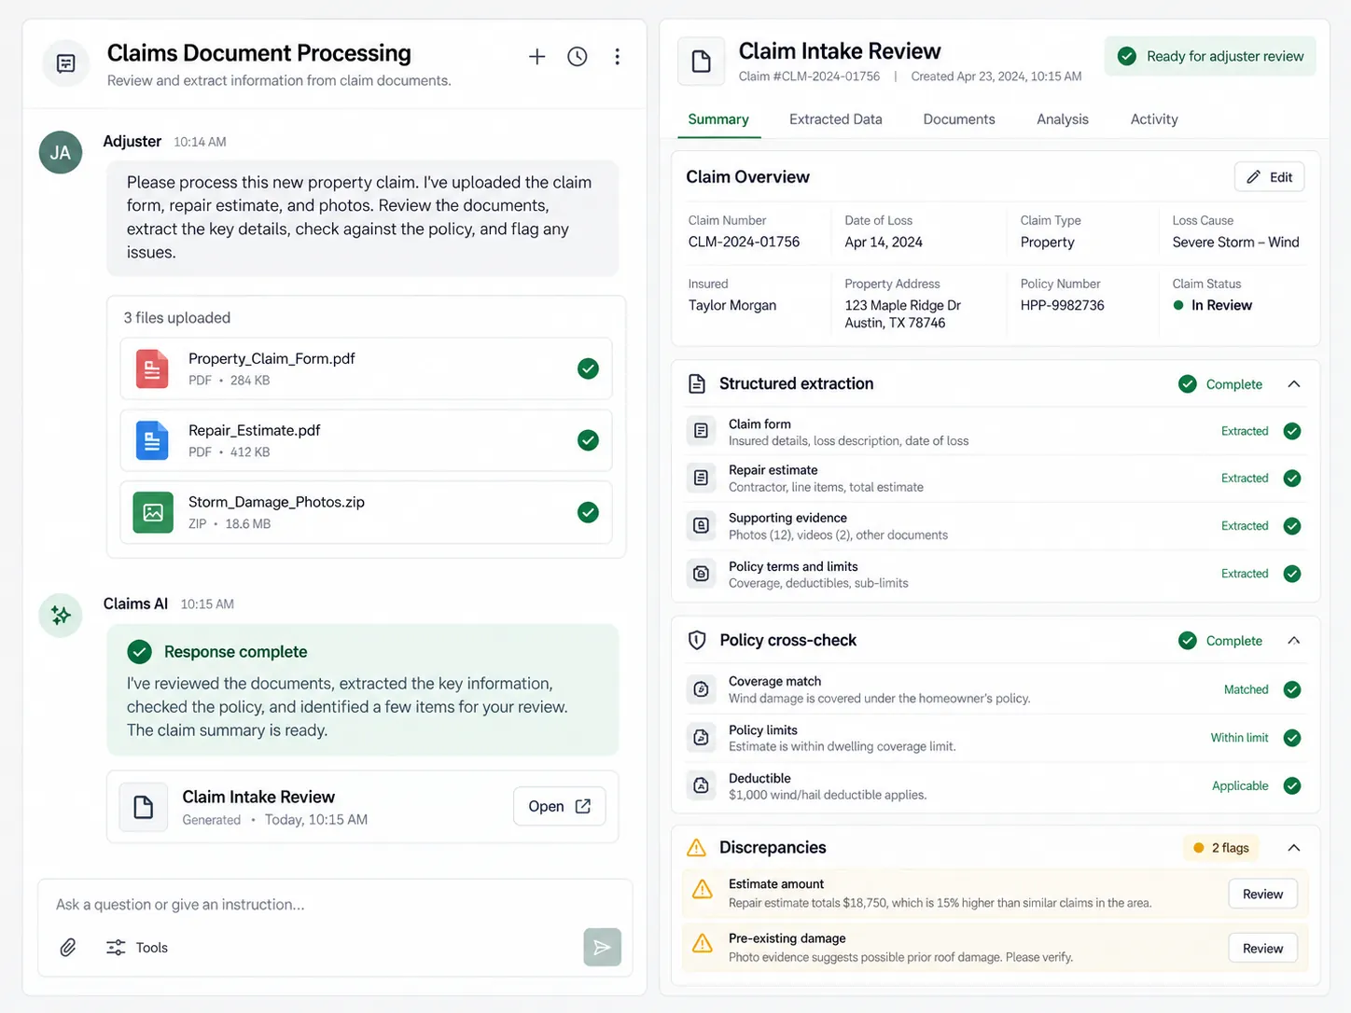Click the document icon in the chat's Claim Intake Review card
1351x1013 pixels.
(144, 807)
